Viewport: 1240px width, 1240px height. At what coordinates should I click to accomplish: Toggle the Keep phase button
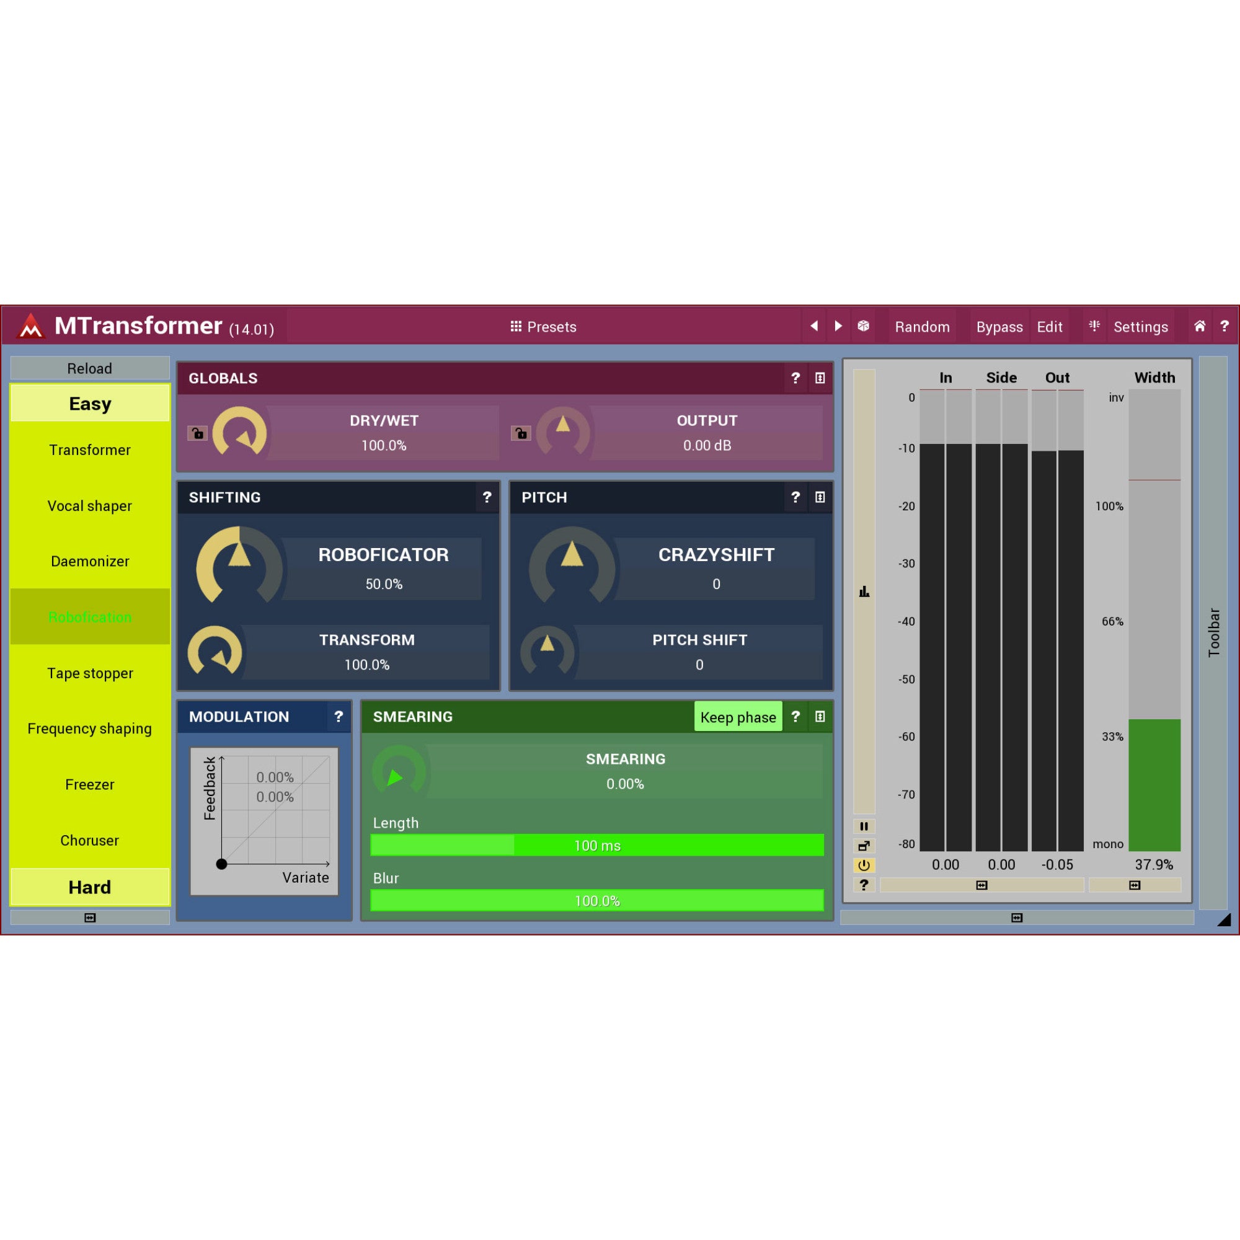pyautogui.click(x=738, y=717)
